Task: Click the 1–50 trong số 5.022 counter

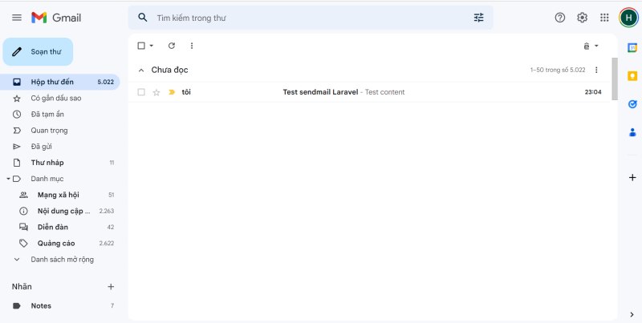Action: [558, 70]
